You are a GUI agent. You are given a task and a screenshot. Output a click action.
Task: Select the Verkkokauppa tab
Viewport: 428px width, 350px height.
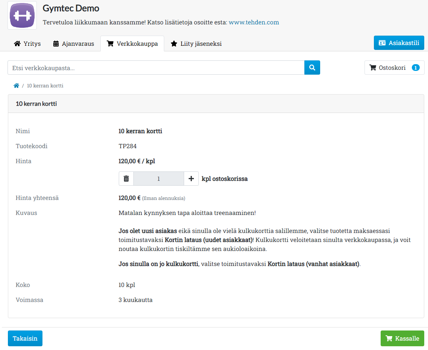coord(132,44)
